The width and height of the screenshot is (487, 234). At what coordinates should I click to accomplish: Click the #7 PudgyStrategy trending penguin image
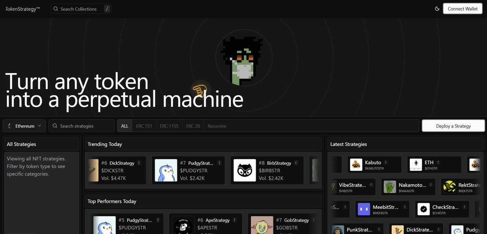(x=166, y=170)
